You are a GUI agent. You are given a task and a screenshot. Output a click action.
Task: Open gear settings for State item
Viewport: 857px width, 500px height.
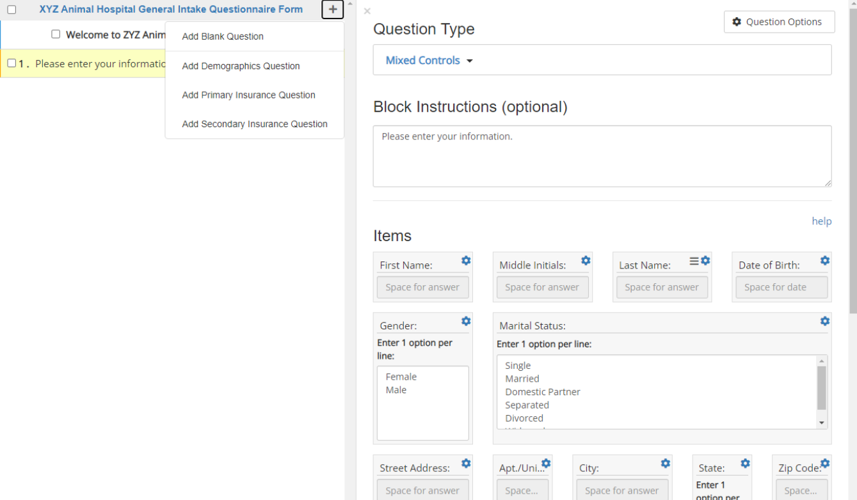(745, 464)
